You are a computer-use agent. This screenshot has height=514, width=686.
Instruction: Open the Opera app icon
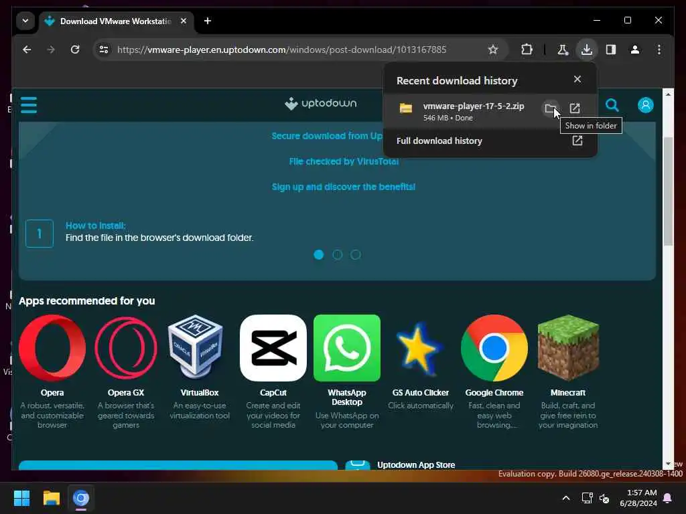tap(52, 348)
